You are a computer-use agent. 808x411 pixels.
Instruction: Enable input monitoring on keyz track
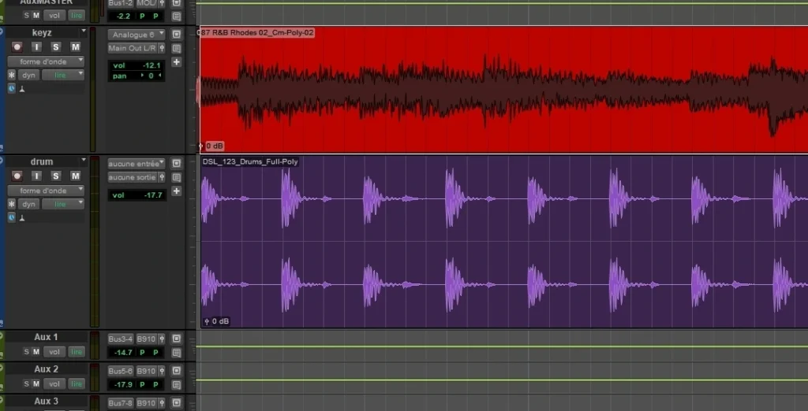click(36, 46)
